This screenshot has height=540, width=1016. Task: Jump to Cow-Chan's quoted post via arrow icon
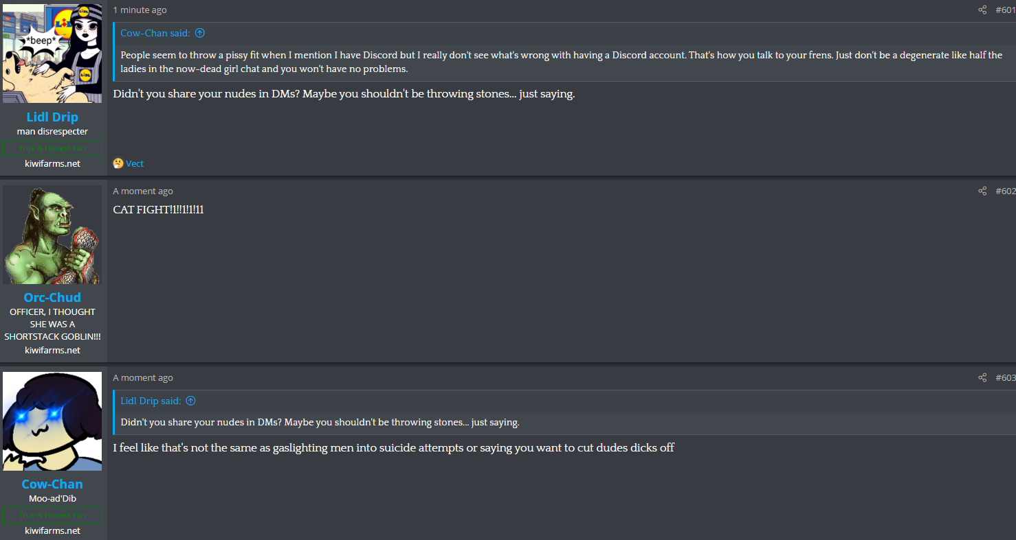(x=199, y=33)
